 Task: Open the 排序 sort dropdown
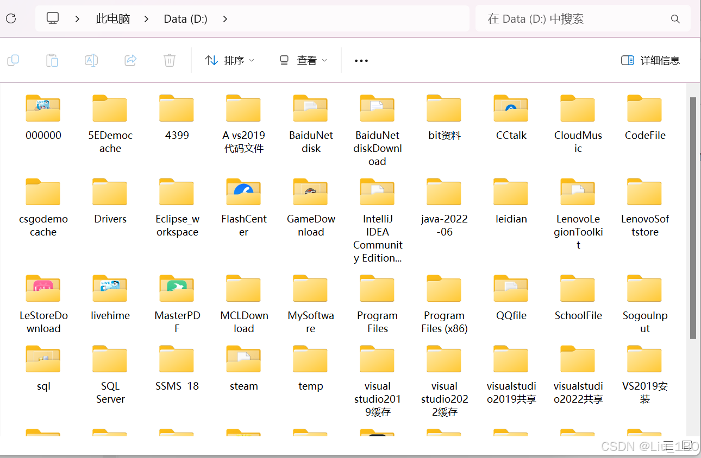pos(229,60)
